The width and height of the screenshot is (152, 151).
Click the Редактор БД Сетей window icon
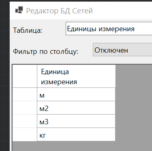[19, 10]
